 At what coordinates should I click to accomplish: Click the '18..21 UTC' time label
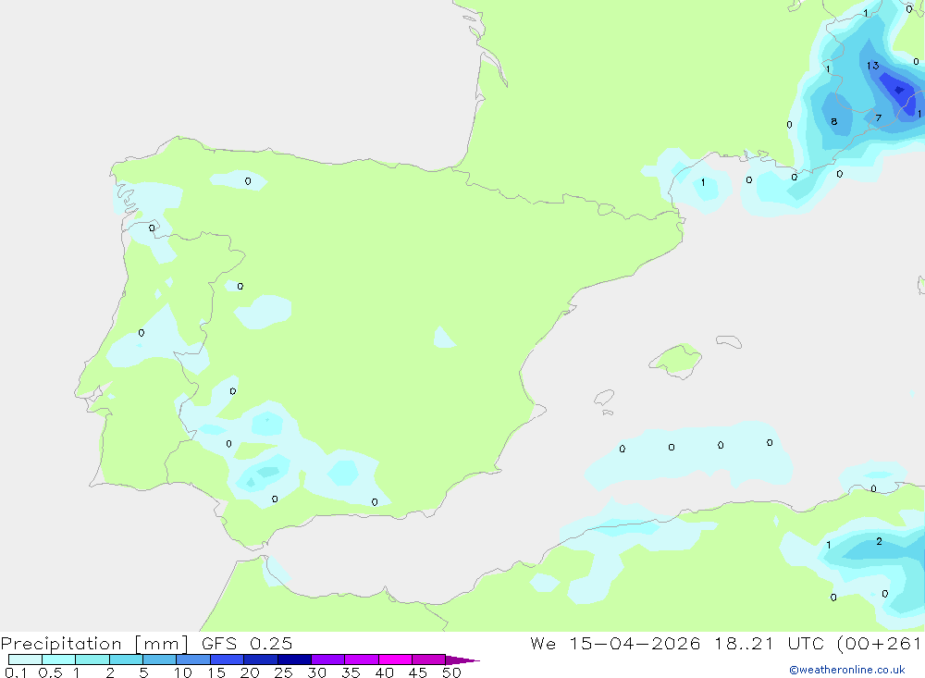[x=771, y=643]
